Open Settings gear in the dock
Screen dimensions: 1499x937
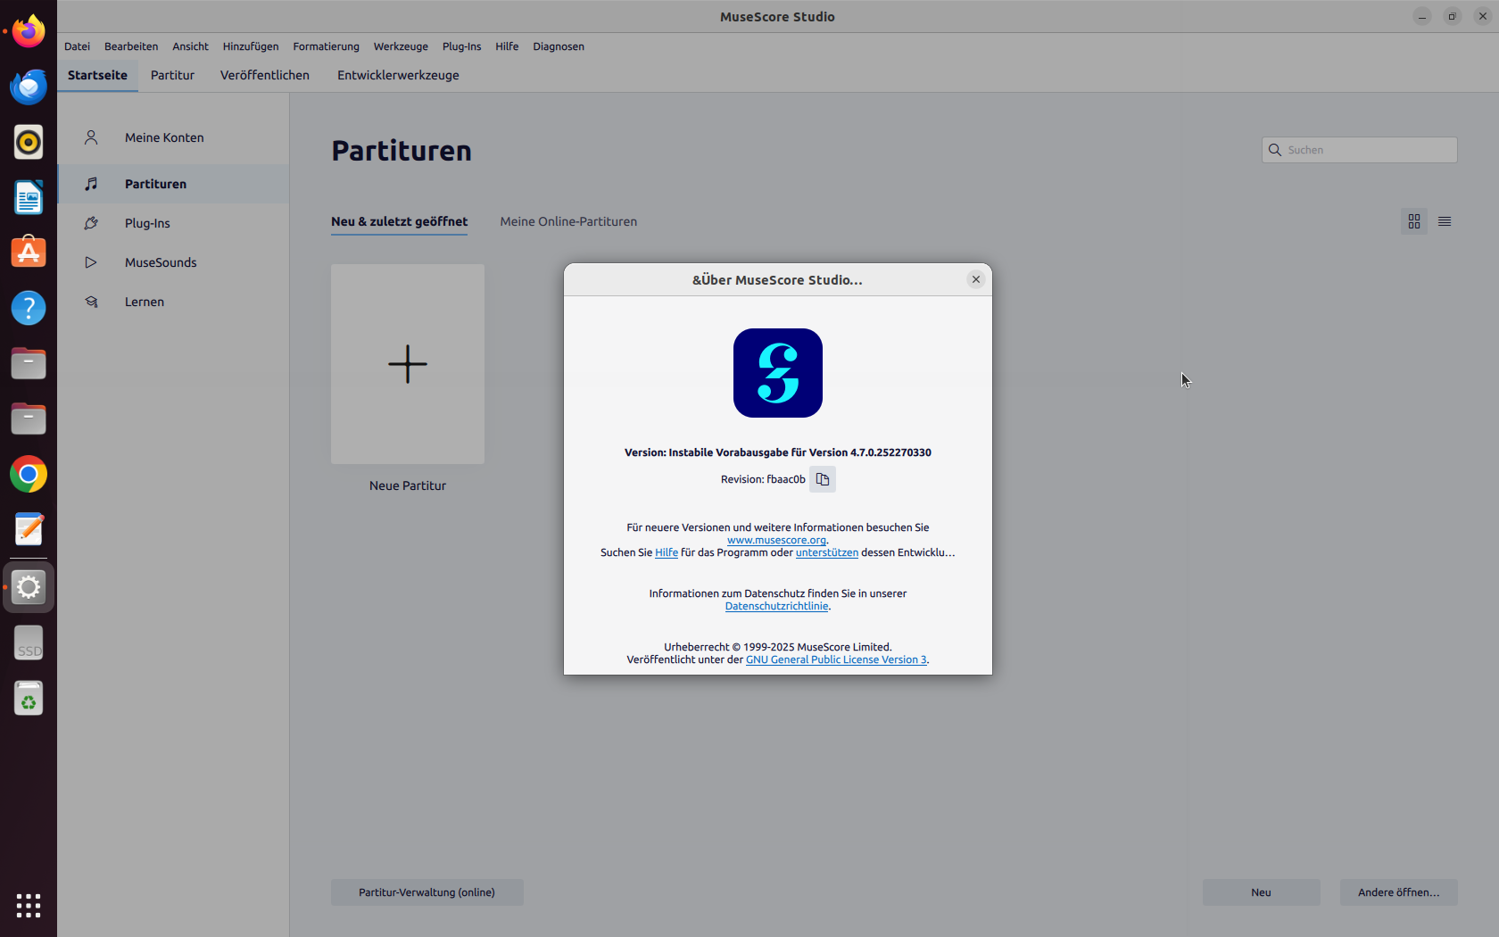point(29,587)
